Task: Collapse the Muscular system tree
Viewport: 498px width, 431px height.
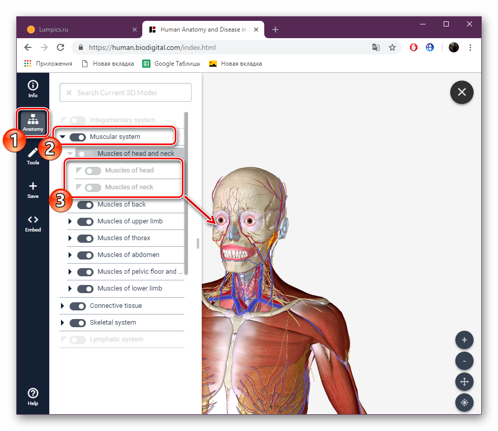Action: [x=63, y=137]
